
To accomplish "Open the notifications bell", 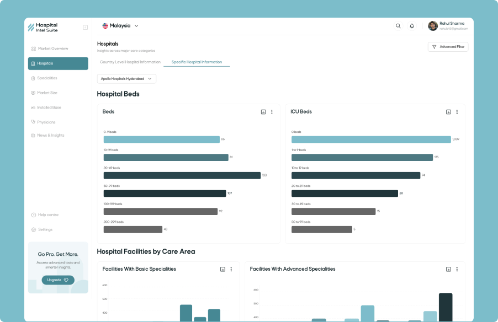I will (412, 26).
